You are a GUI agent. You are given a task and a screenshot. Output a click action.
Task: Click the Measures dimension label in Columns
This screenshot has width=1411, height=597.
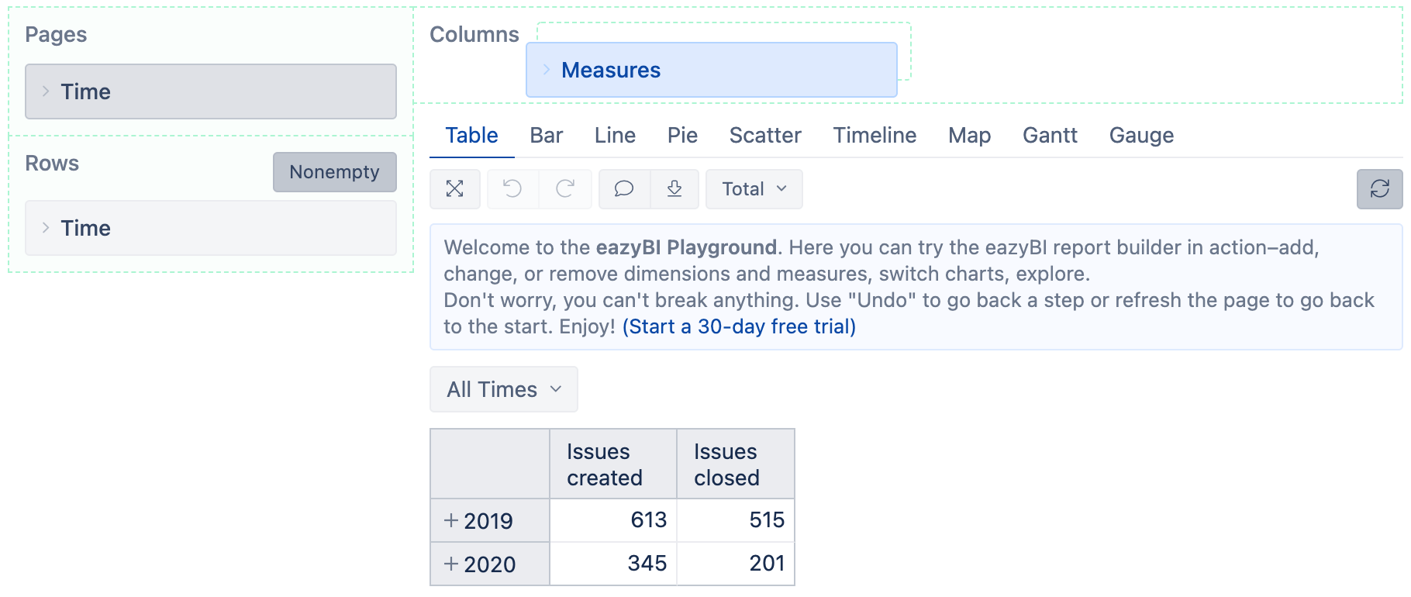point(611,70)
